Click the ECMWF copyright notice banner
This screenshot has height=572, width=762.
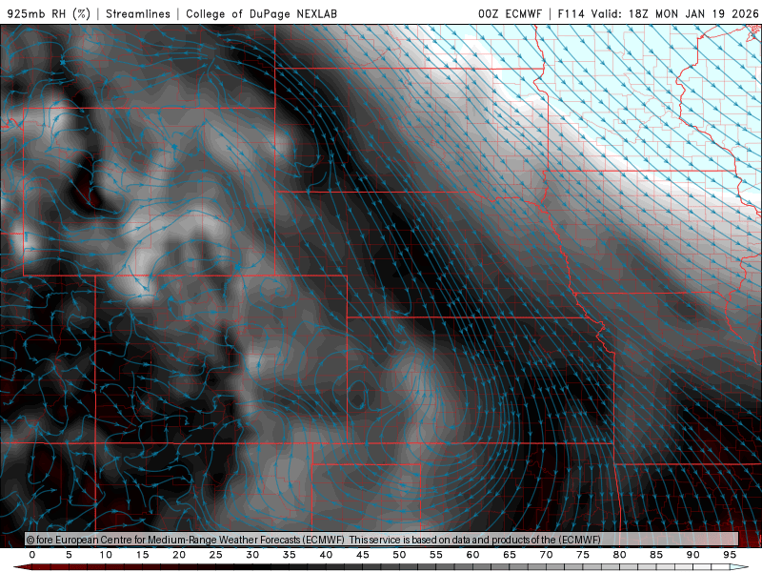pyautogui.click(x=382, y=540)
